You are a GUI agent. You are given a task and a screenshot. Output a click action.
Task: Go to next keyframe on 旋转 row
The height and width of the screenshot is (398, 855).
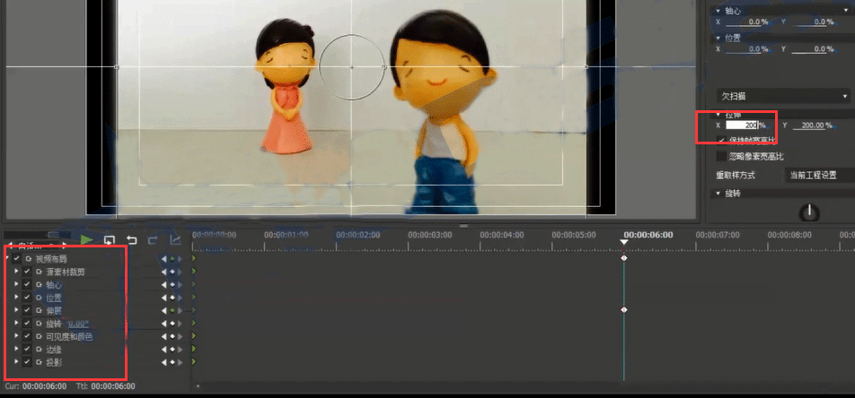(180, 324)
